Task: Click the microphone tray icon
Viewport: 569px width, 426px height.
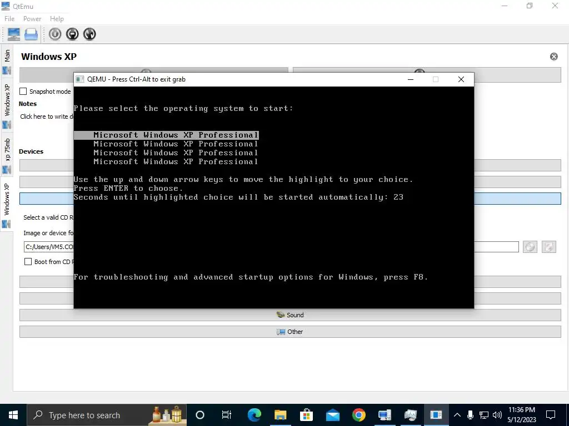Action: point(470,415)
